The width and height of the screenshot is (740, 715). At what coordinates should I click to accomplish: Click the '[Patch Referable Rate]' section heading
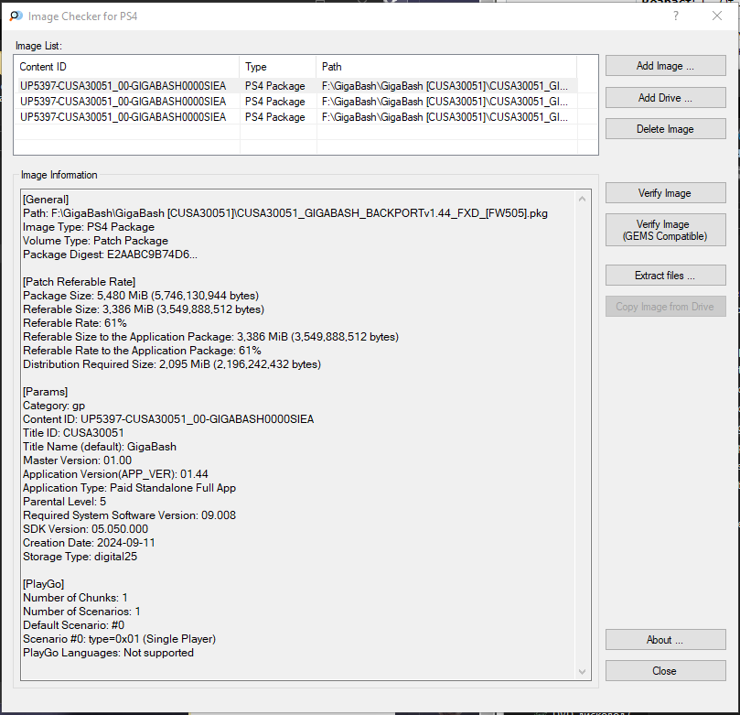(80, 282)
